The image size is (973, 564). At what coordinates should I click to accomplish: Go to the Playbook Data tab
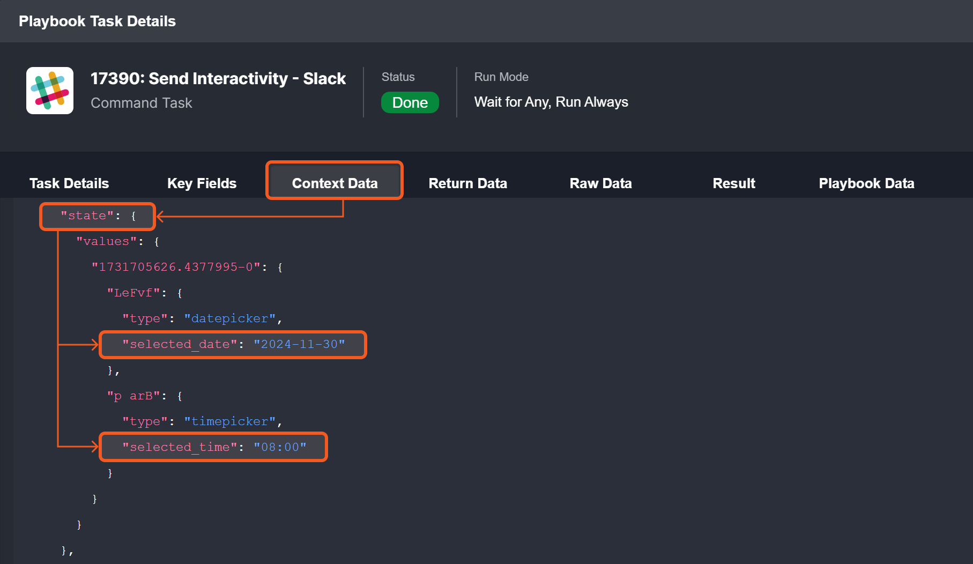point(866,183)
